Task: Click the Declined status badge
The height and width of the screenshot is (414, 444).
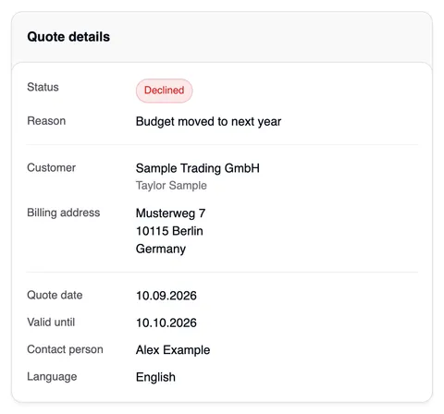Action: point(164,91)
